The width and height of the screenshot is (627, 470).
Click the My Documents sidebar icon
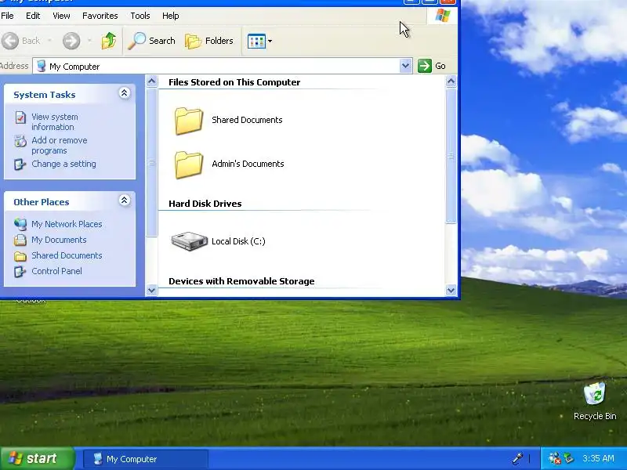pyautogui.click(x=20, y=240)
